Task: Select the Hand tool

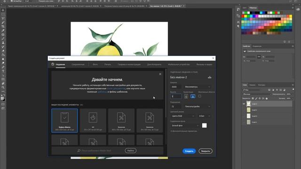Action: pos(3,84)
